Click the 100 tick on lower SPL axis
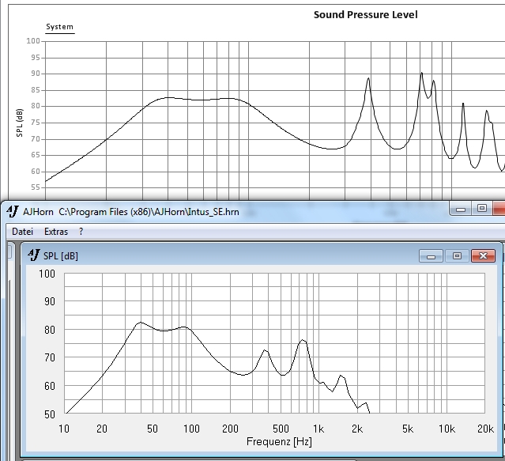Screen dimensions: 505x461 [x=47, y=274]
